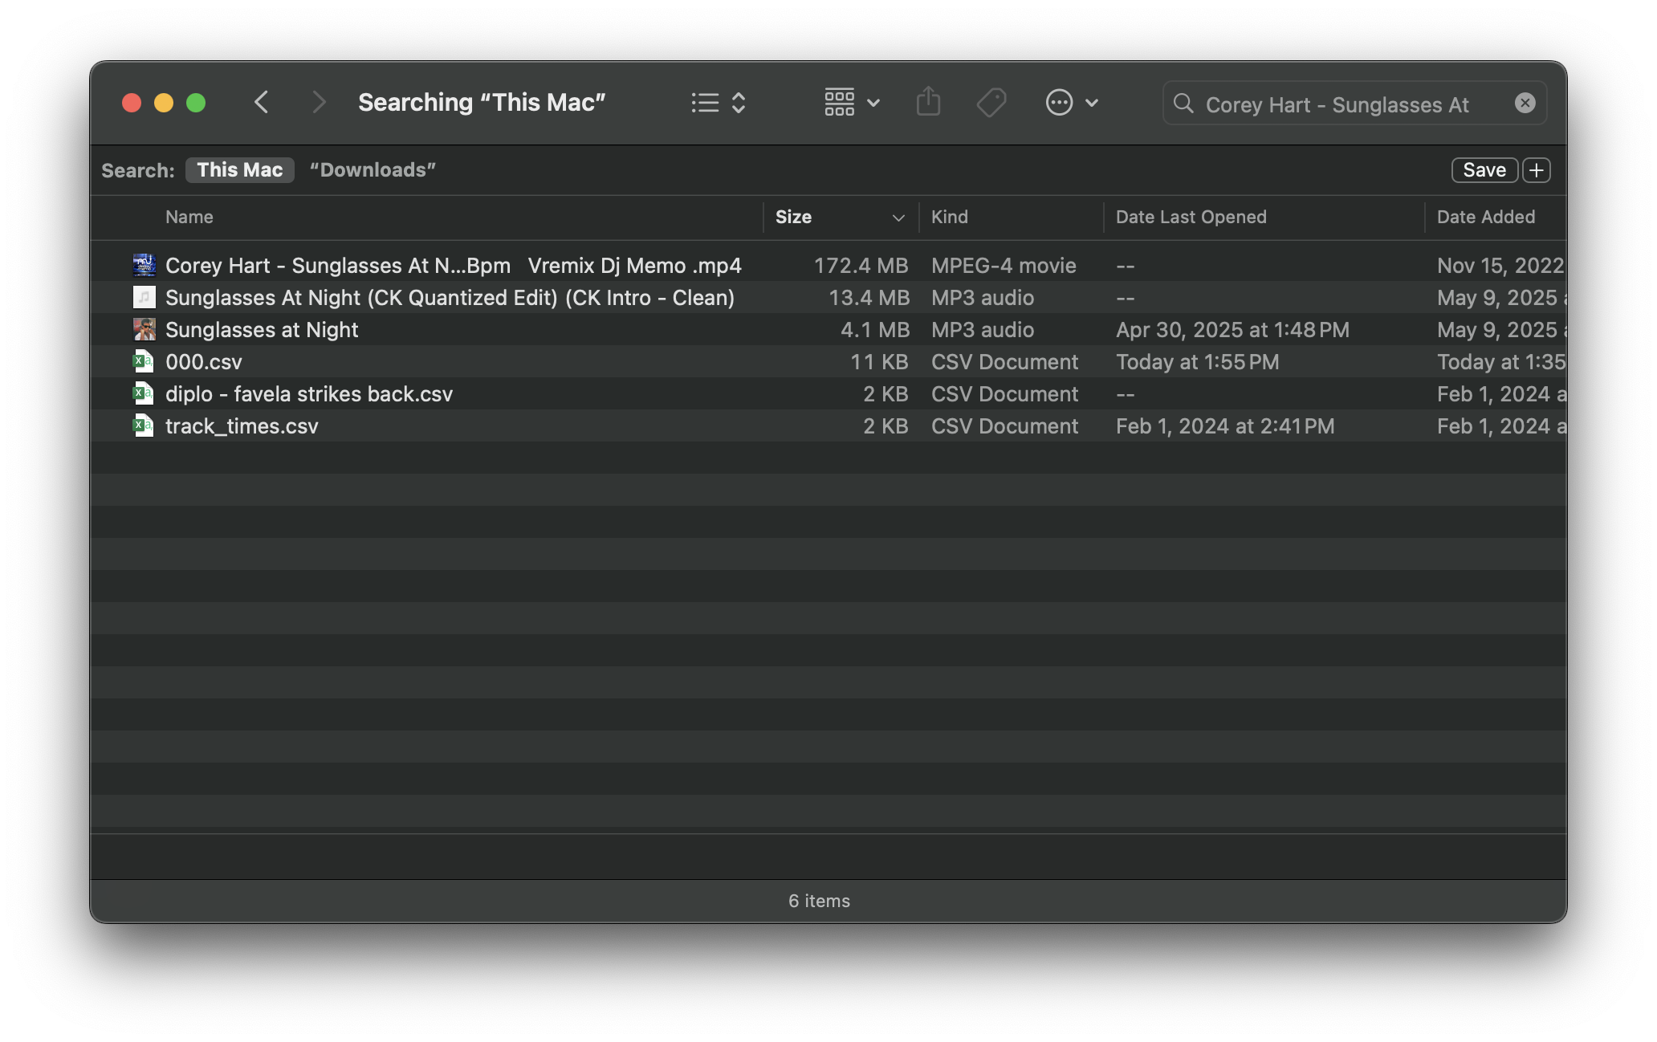Minimize the window with yellow button
The image size is (1657, 1042).
(164, 103)
